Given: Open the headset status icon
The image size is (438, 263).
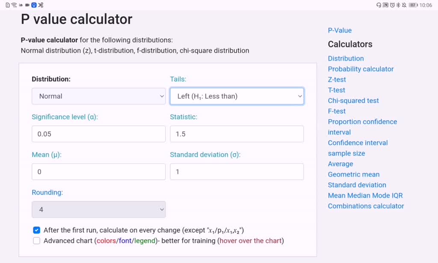Looking at the screenshot, I should point(379,4).
